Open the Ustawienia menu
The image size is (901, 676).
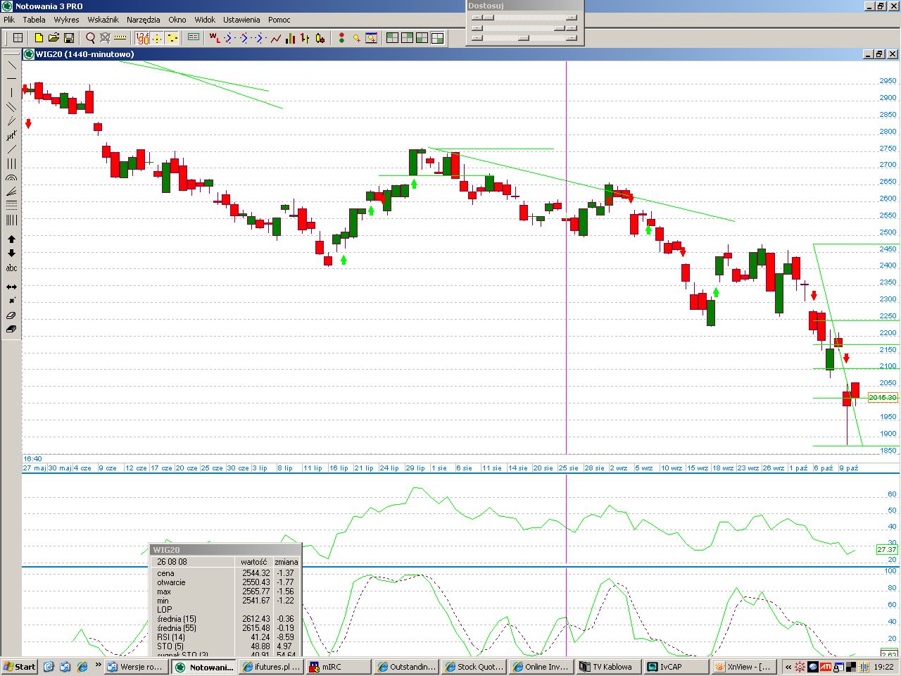point(241,20)
